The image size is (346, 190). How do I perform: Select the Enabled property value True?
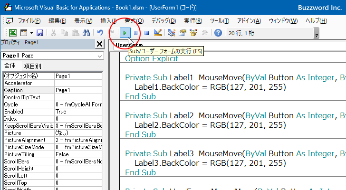point(78,112)
